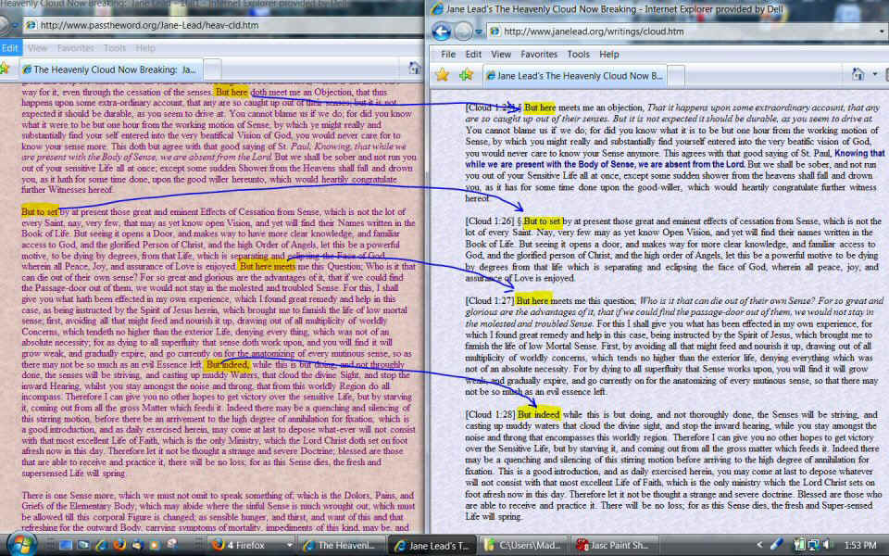Image resolution: width=889 pixels, height=556 pixels.
Task: Go forward in the janelead.org browser window
Action: [463, 32]
